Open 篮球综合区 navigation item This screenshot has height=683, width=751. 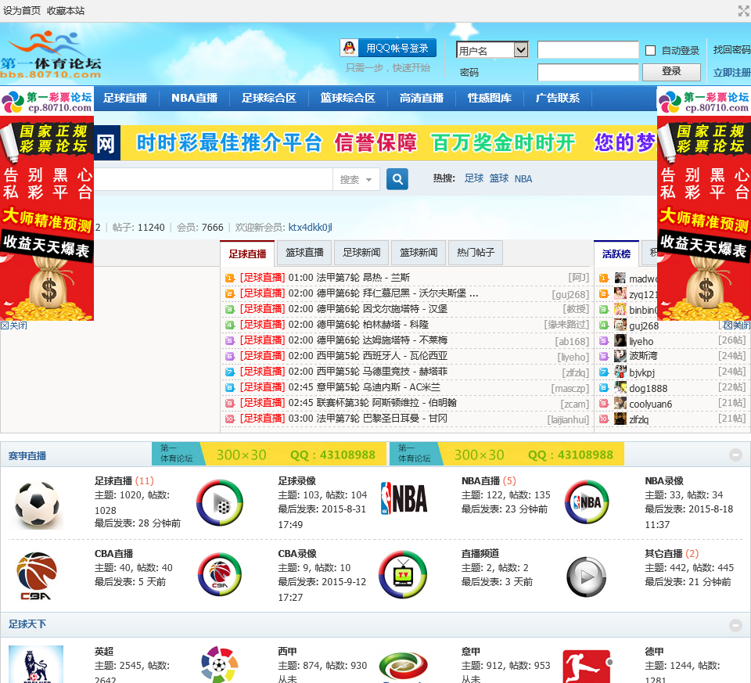tap(347, 99)
